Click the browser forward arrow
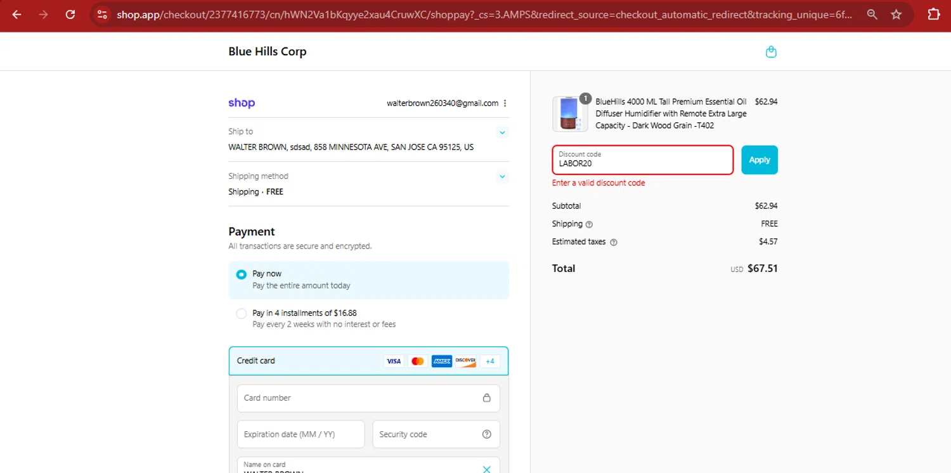Image resolution: width=951 pixels, height=473 pixels. 44,14
